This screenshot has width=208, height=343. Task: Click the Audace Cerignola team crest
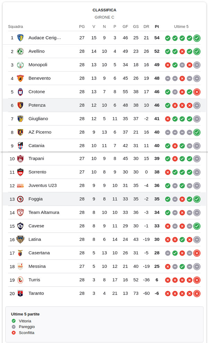[20, 38]
